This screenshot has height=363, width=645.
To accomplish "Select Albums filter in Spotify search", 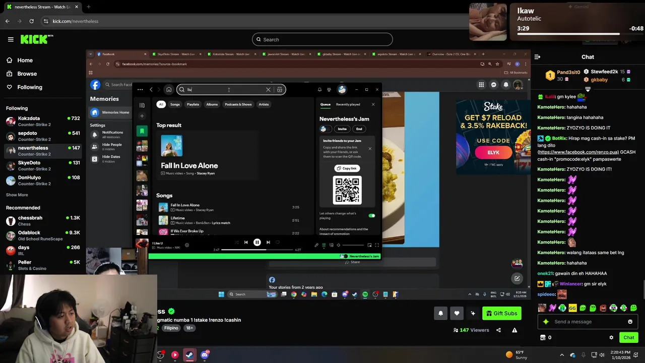I will coord(212,104).
